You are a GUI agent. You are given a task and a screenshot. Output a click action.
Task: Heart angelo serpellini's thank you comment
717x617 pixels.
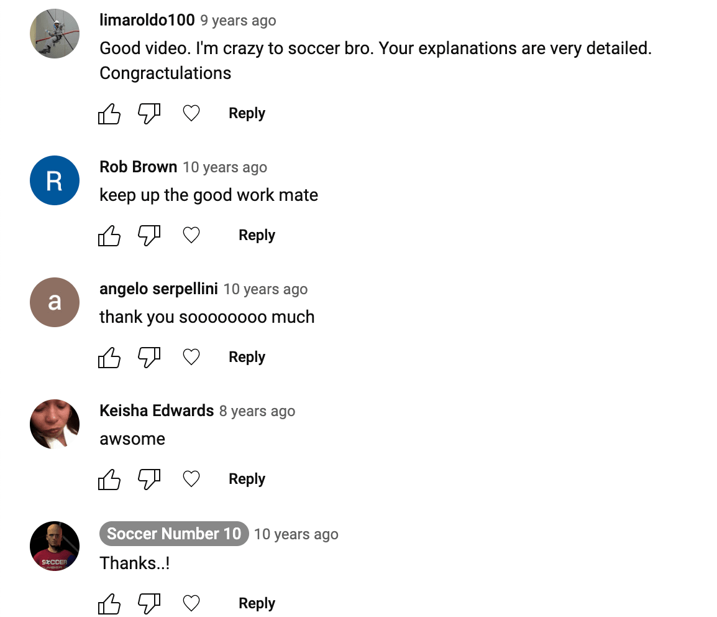191,357
